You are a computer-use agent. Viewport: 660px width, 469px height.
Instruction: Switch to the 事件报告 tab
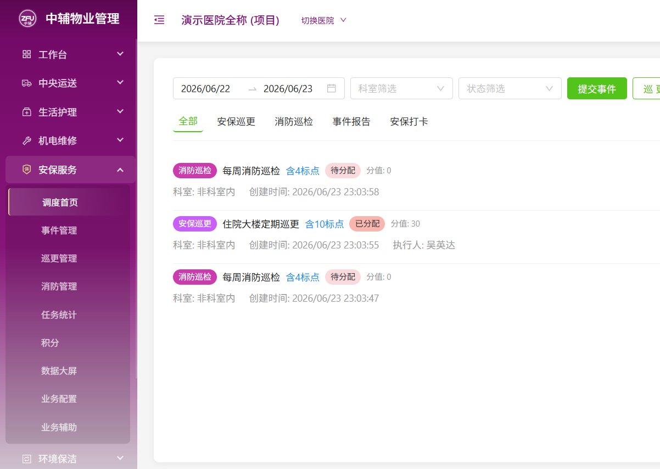[351, 121]
